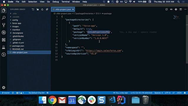Open the Edit menu
188x106 pixels.
click(23, 2)
